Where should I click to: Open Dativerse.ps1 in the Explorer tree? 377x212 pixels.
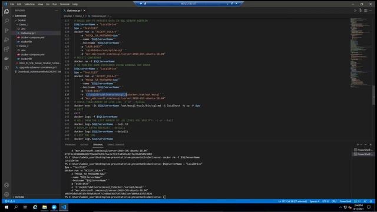28,33
